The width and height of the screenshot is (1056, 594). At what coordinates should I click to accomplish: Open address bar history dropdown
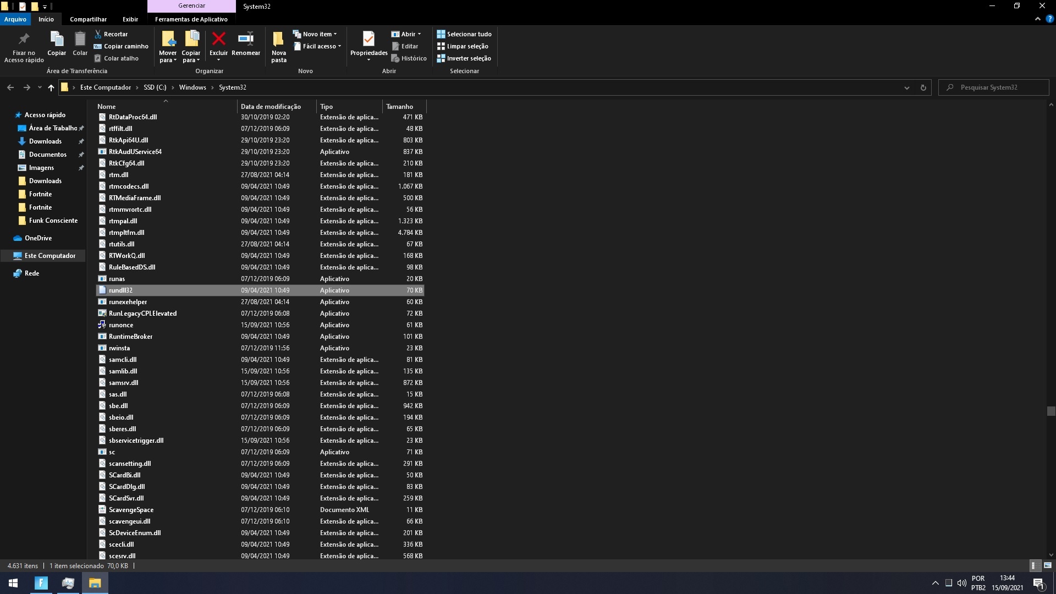906,87
